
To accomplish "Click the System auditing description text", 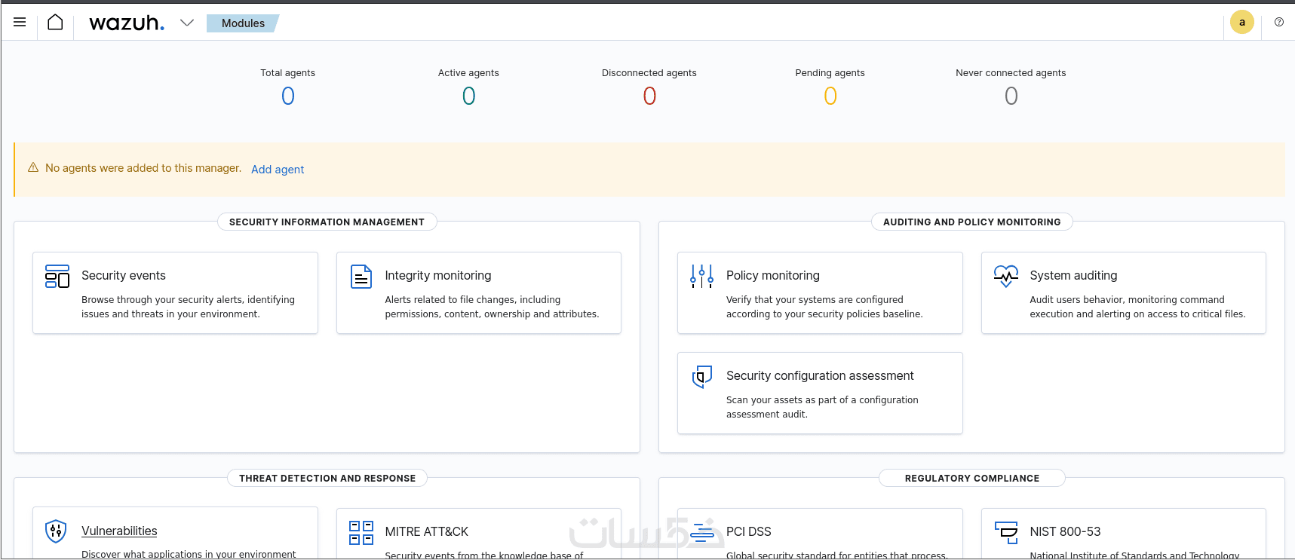I will point(1137,307).
